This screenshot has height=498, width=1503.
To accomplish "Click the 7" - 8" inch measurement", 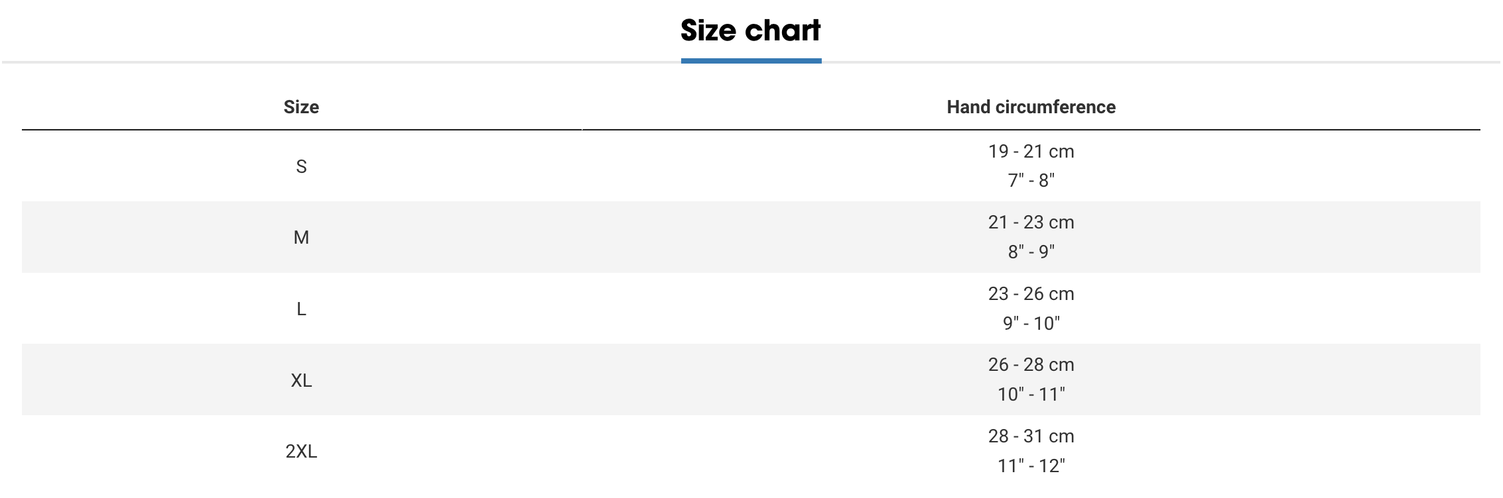I will point(1031,180).
